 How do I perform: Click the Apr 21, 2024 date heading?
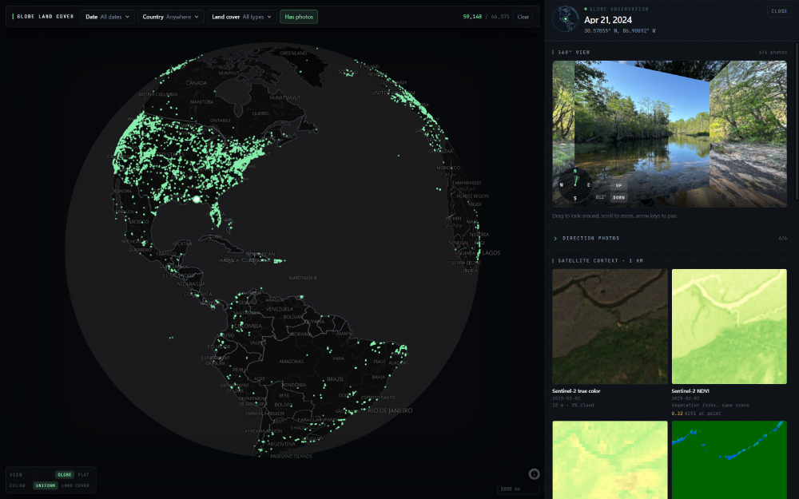pos(608,21)
